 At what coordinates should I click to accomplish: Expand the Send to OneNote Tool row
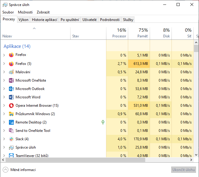tap(4, 131)
